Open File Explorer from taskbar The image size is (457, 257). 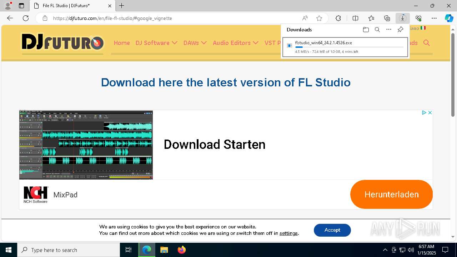click(x=164, y=250)
